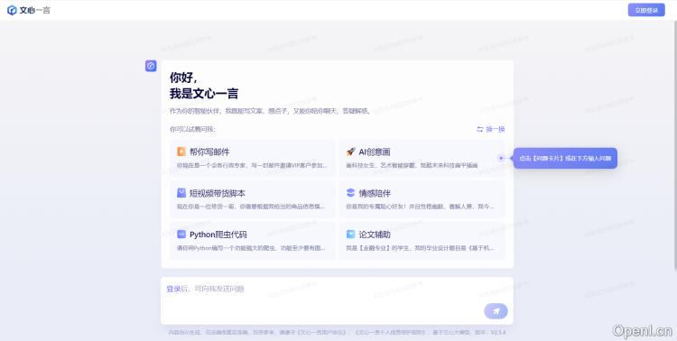Click the document icon on 论文辅助 card

tap(350, 234)
